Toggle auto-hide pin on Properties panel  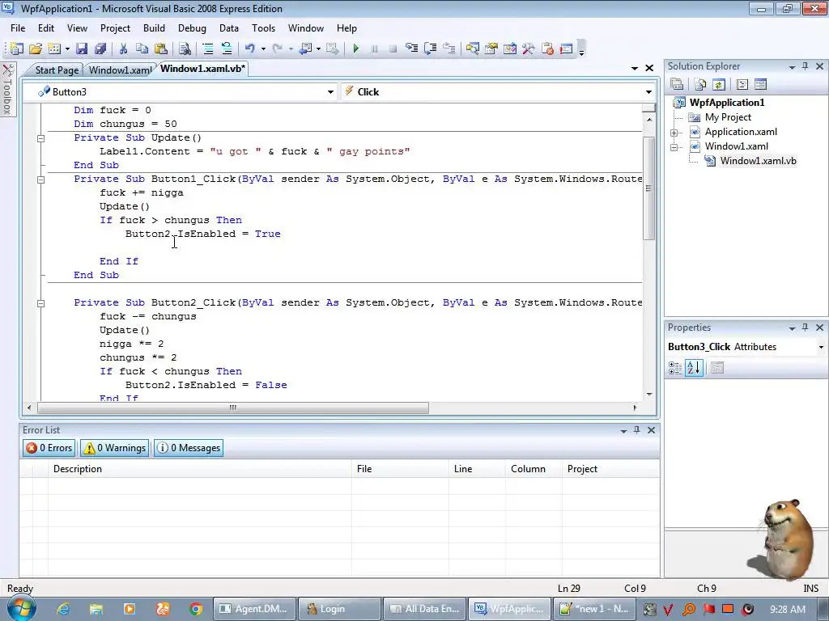click(806, 327)
